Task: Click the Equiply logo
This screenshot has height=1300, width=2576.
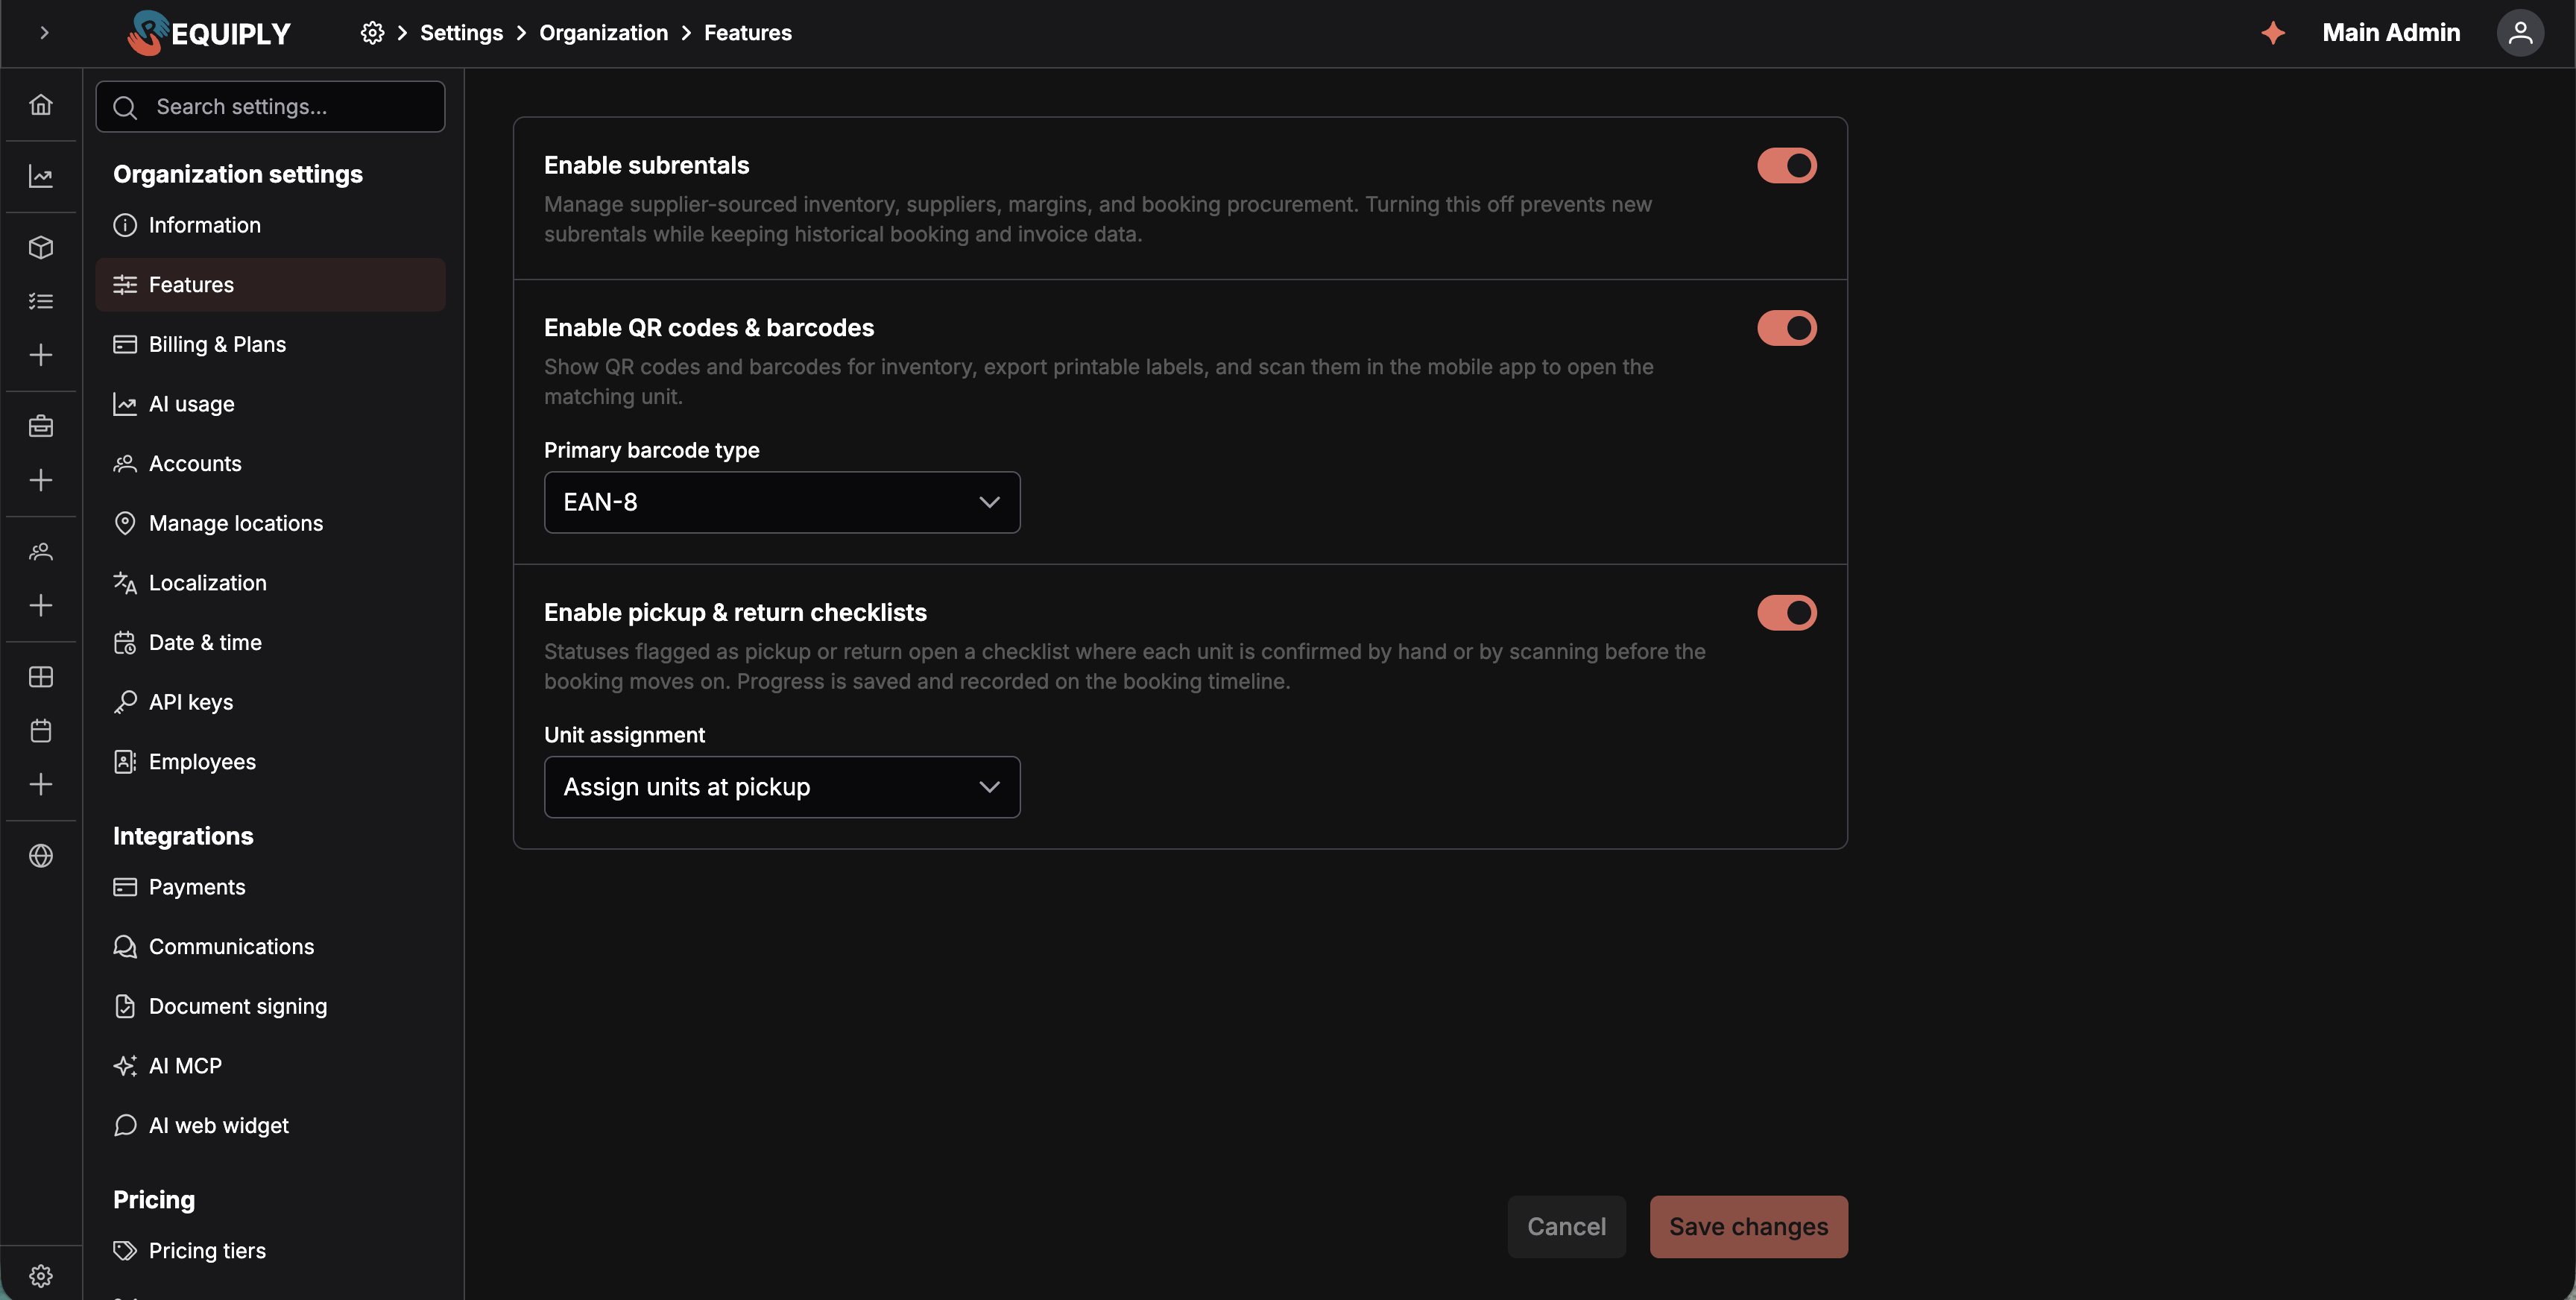Action: tap(209, 33)
